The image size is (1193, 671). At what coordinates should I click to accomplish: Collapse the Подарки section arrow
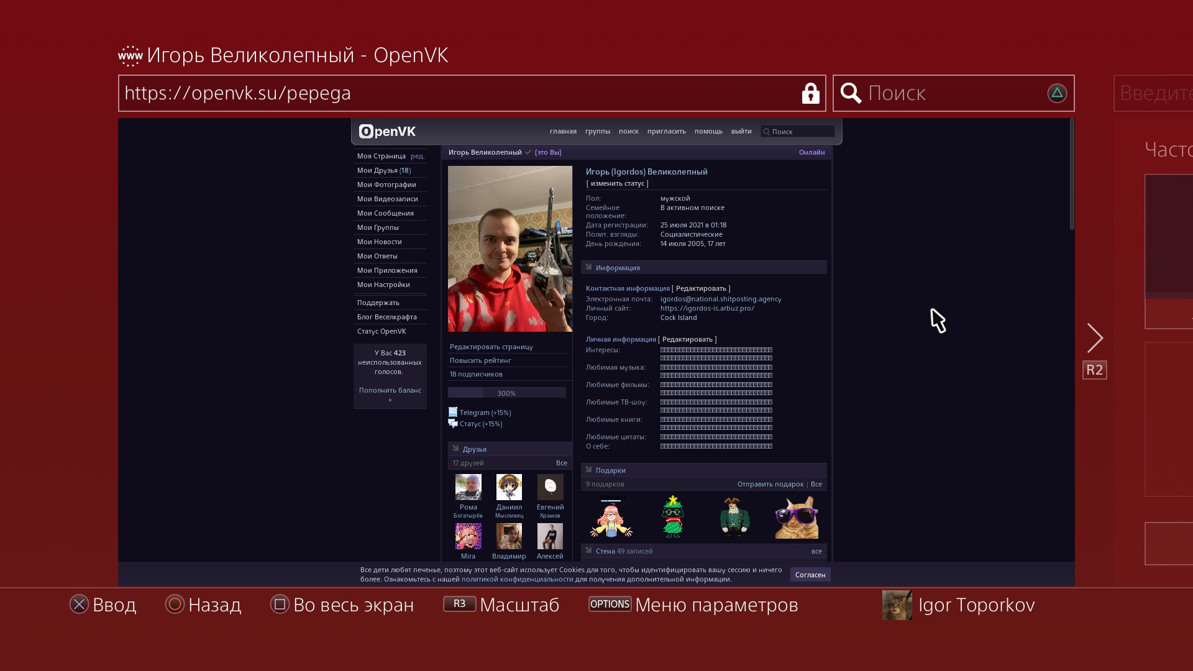[x=588, y=470]
